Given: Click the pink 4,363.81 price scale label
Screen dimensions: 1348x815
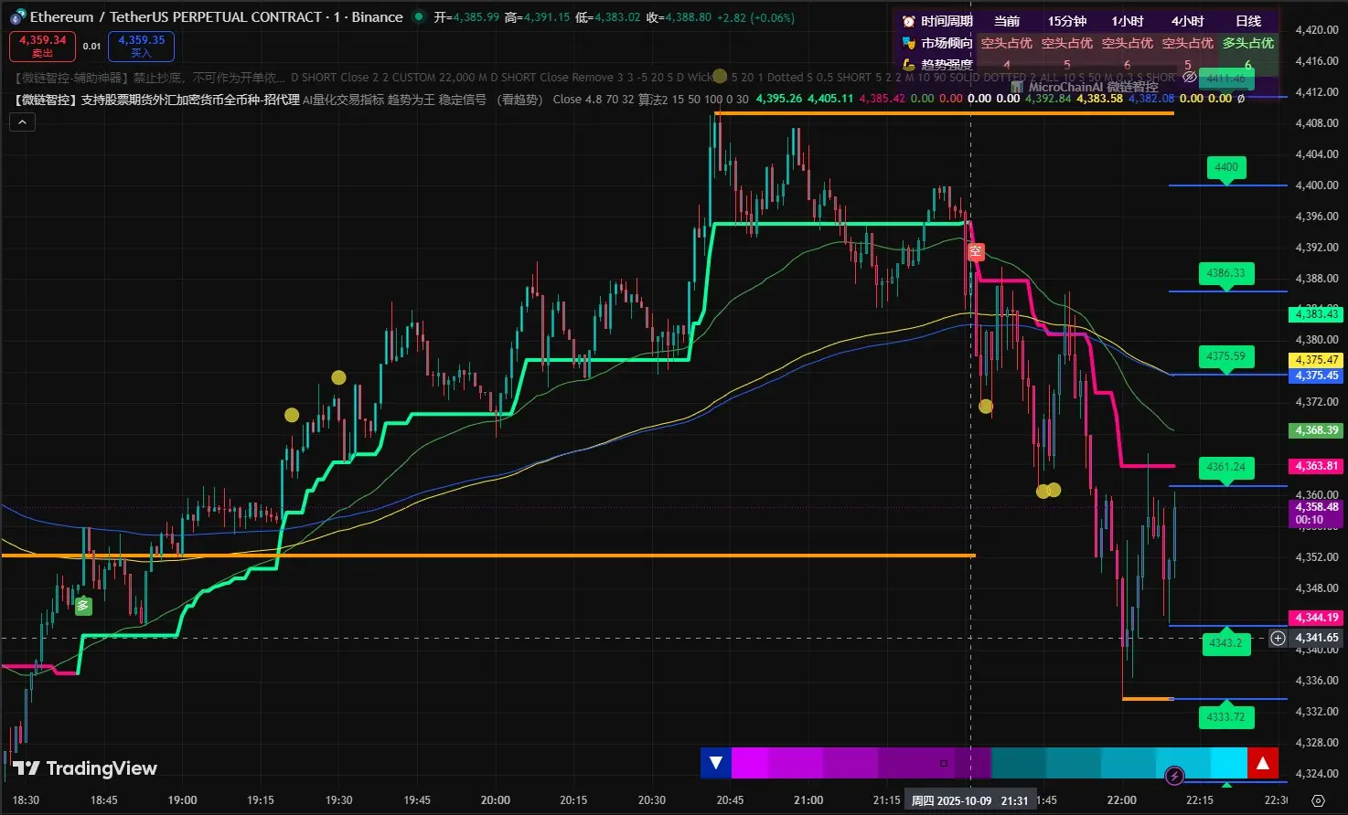Looking at the screenshot, I should click(x=1316, y=466).
